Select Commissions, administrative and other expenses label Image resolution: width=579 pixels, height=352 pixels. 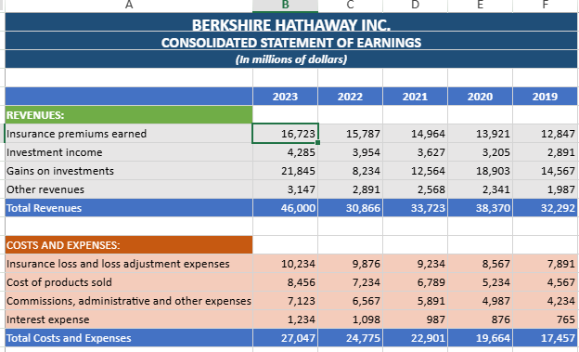[x=129, y=301]
